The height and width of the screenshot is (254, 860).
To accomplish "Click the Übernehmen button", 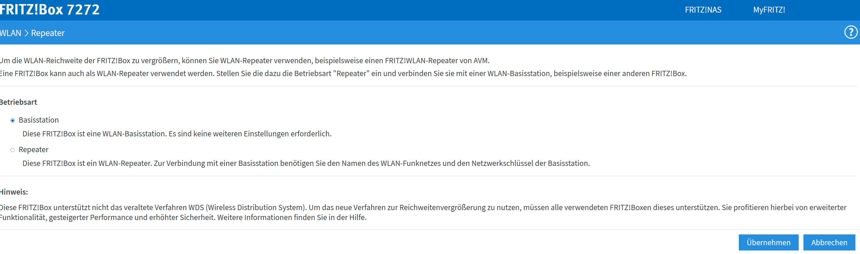I will (x=768, y=242).
